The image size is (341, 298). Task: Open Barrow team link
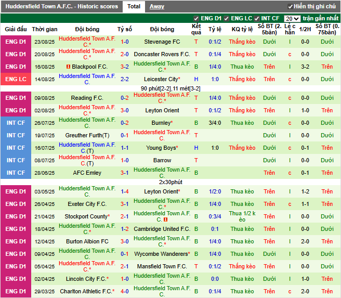pyautogui.click(x=162, y=160)
